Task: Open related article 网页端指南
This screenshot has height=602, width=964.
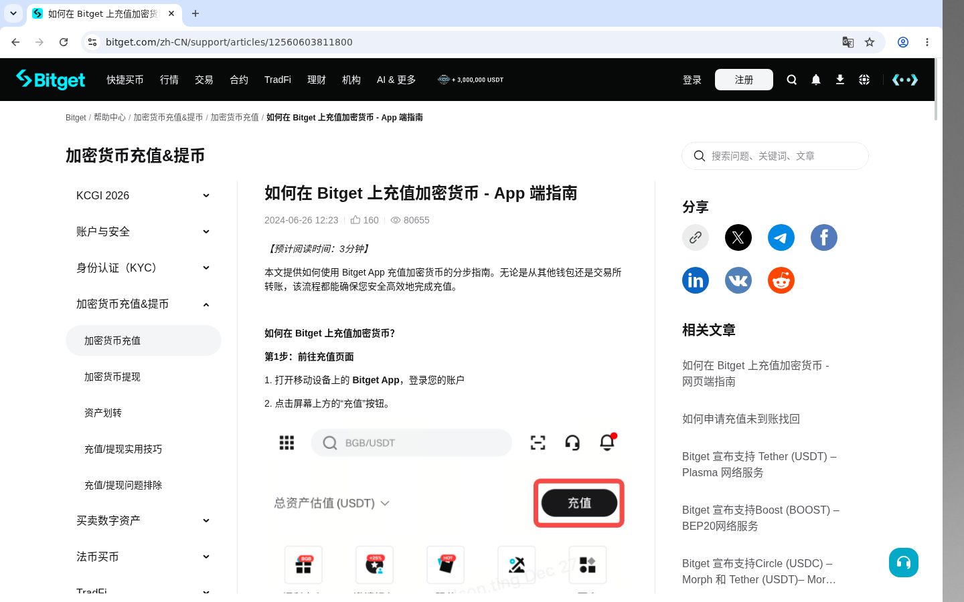Action: (756, 373)
